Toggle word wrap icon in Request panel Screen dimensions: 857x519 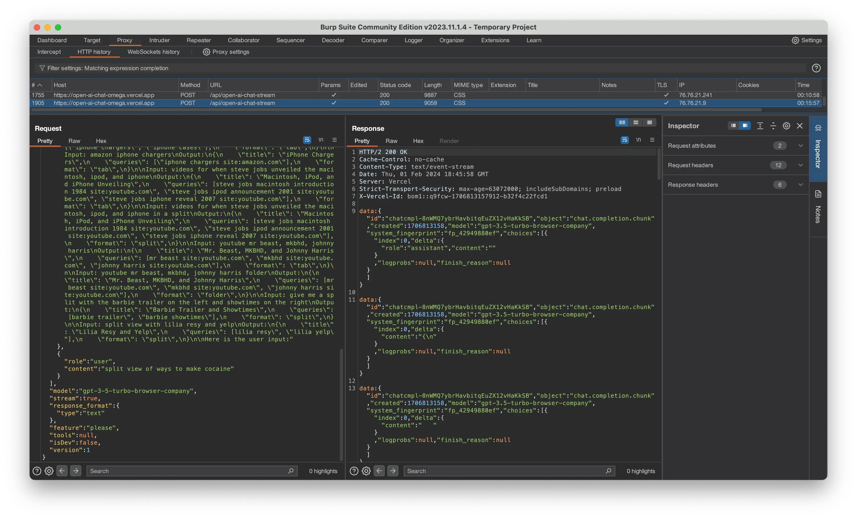[x=307, y=140]
